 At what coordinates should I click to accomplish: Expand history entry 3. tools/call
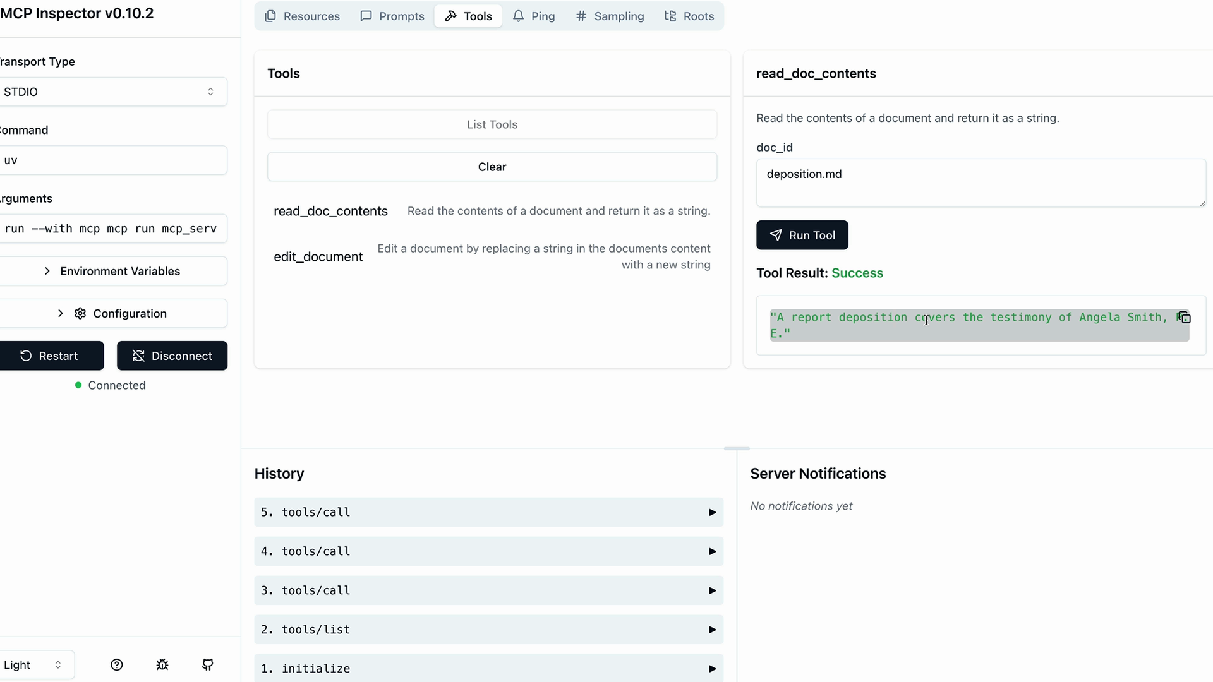pos(489,590)
